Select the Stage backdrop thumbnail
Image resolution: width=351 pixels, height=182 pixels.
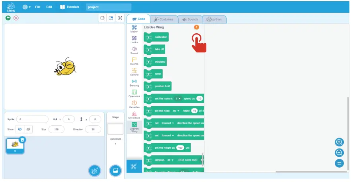(x=115, y=129)
